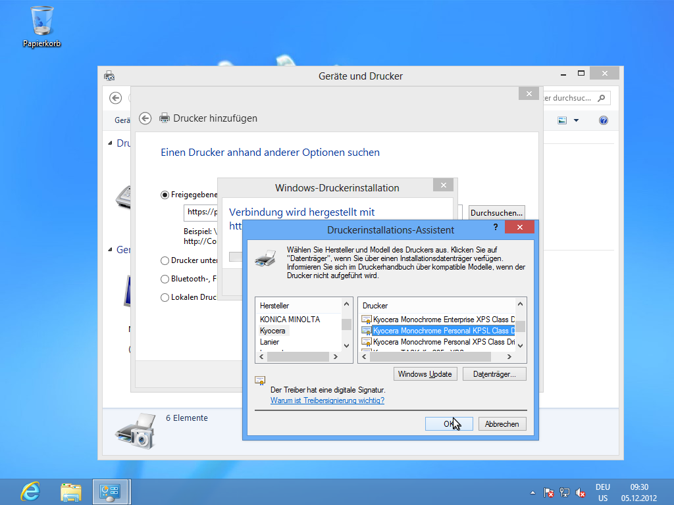Collapse the 'Ger' group in Geräte und Drucker

110,249
